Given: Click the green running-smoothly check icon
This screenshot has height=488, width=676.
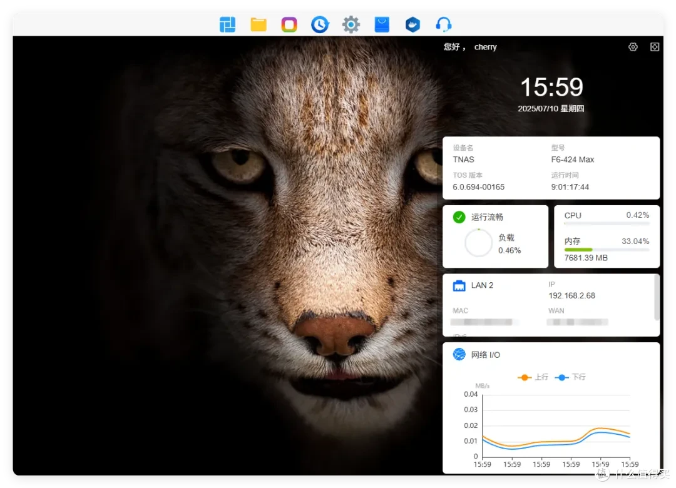Looking at the screenshot, I should tap(459, 217).
